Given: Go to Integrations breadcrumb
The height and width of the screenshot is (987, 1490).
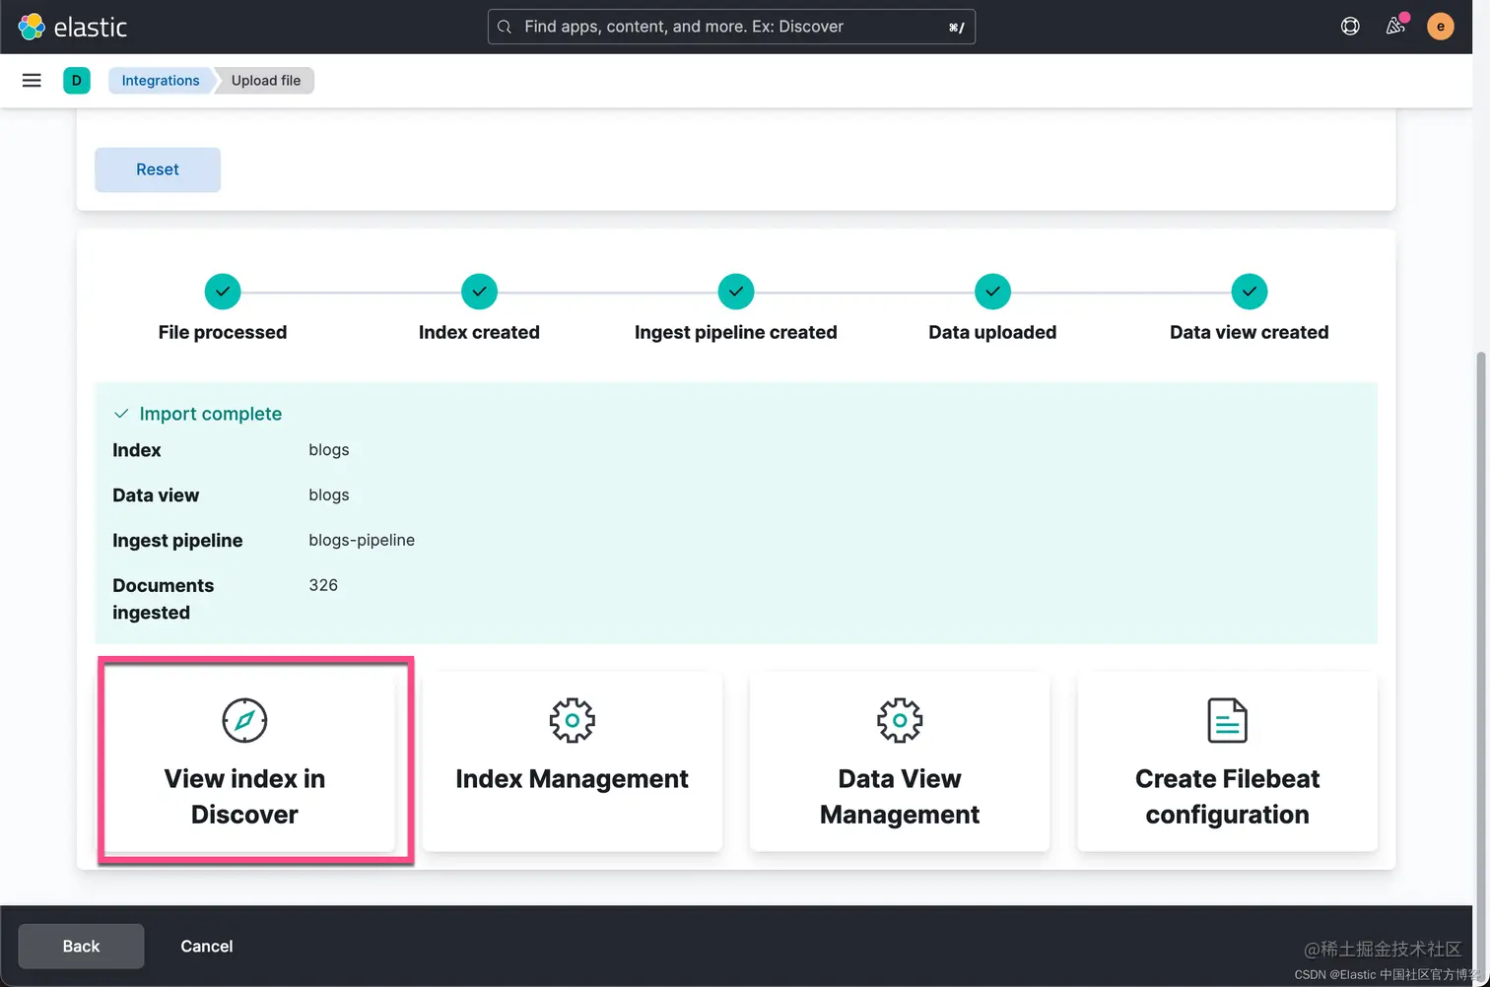Looking at the screenshot, I should [x=160, y=81].
